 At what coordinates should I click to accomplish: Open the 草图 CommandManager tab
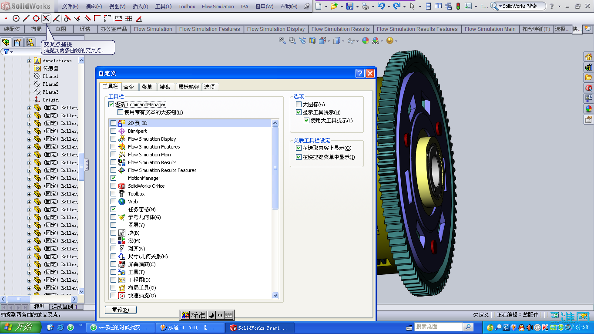pyautogui.click(x=61, y=29)
